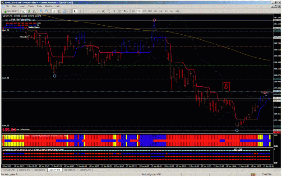Click the 'Paulus Eg scalp MTF' profile text
282x177 pixels.
tap(151, 174)
